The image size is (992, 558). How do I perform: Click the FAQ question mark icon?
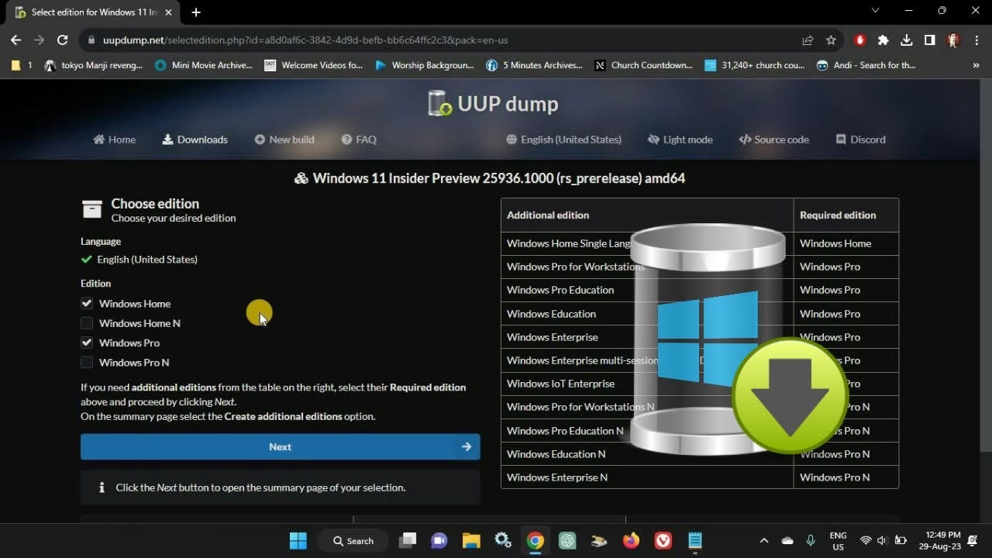[346, 139]
